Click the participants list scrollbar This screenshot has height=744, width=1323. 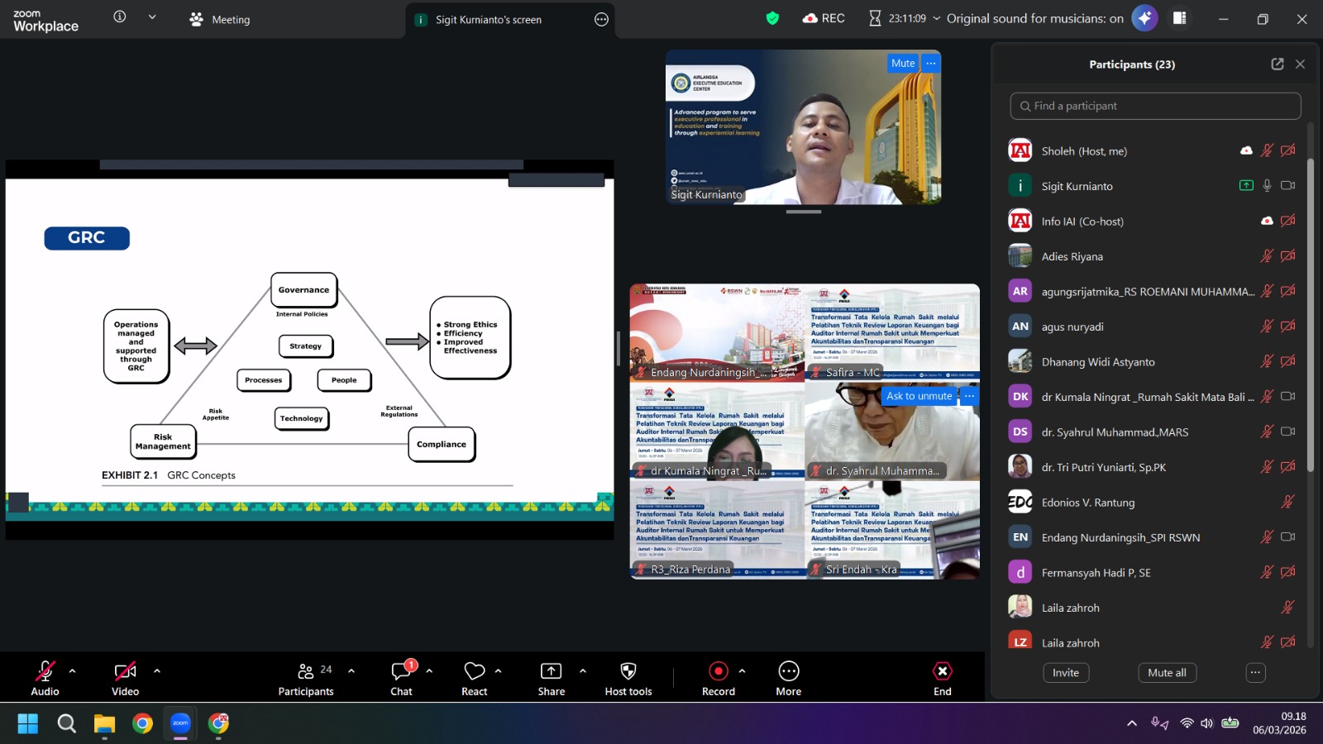(1310, 314)
